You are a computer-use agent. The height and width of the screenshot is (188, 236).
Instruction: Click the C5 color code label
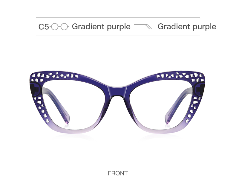[44, 27]
